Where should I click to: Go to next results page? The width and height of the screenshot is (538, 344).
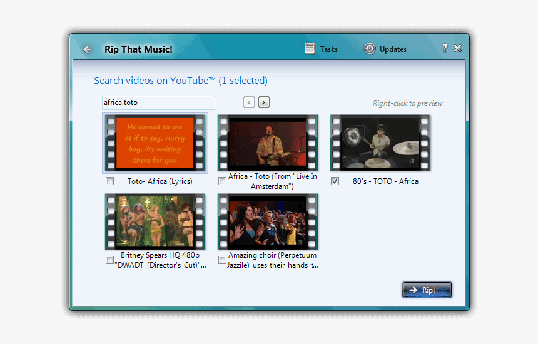264,102
